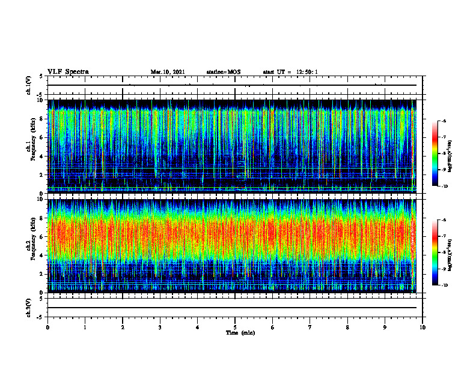Click time axis tick label "4"

pos(198,327)
